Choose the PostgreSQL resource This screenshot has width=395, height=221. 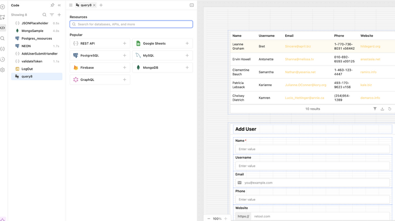[100, 56]
